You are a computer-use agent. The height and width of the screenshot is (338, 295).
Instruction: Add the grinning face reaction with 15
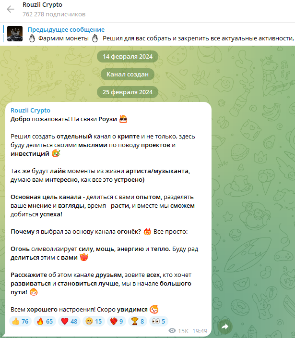pos(94,321)
